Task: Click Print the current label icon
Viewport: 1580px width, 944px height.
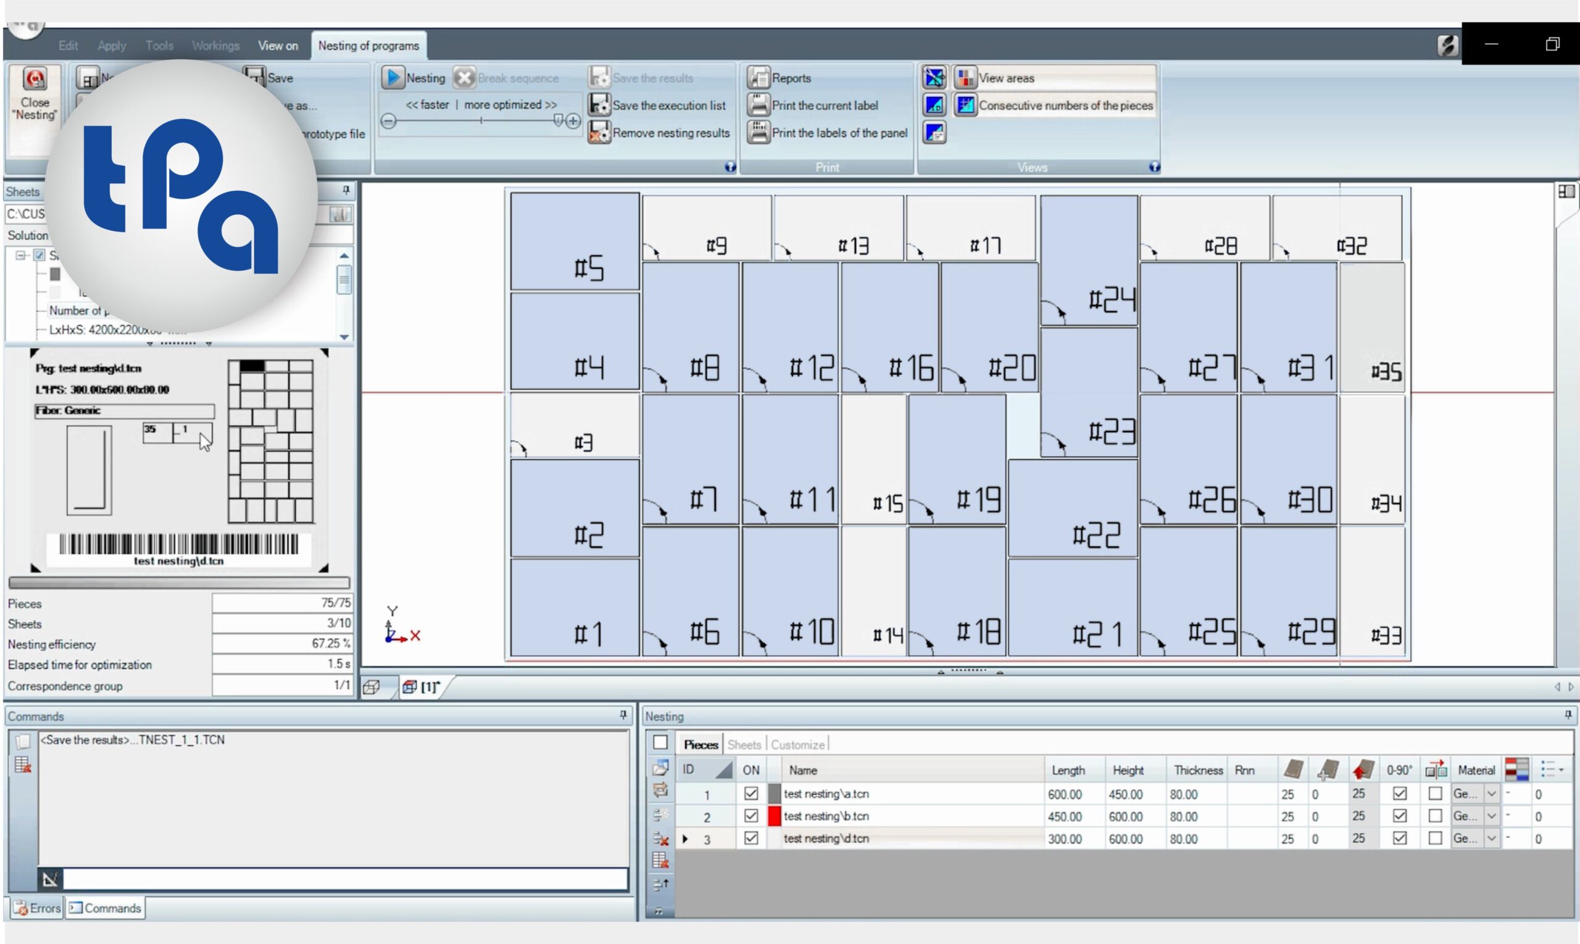Action: (x=758, y=105)
